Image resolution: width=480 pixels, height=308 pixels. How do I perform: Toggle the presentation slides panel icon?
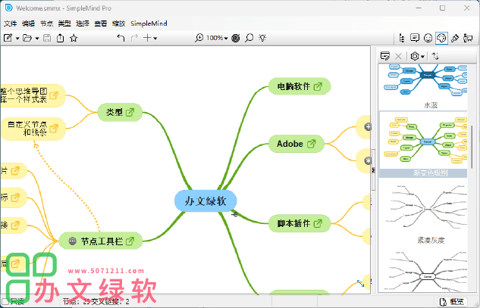coord(468,38)
